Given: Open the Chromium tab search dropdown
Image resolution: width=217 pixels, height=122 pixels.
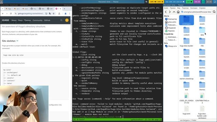Looking at the screenshot, I should [2, 9].
